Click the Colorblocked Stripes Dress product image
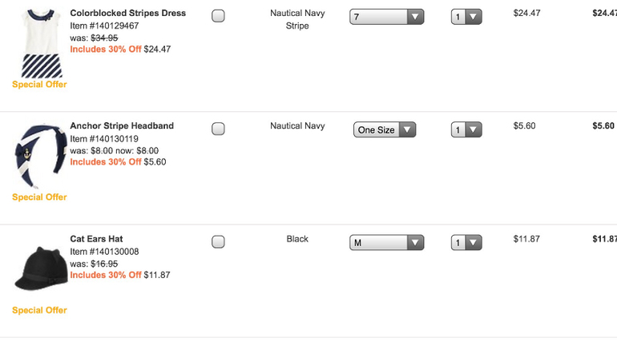 (41, 43)
